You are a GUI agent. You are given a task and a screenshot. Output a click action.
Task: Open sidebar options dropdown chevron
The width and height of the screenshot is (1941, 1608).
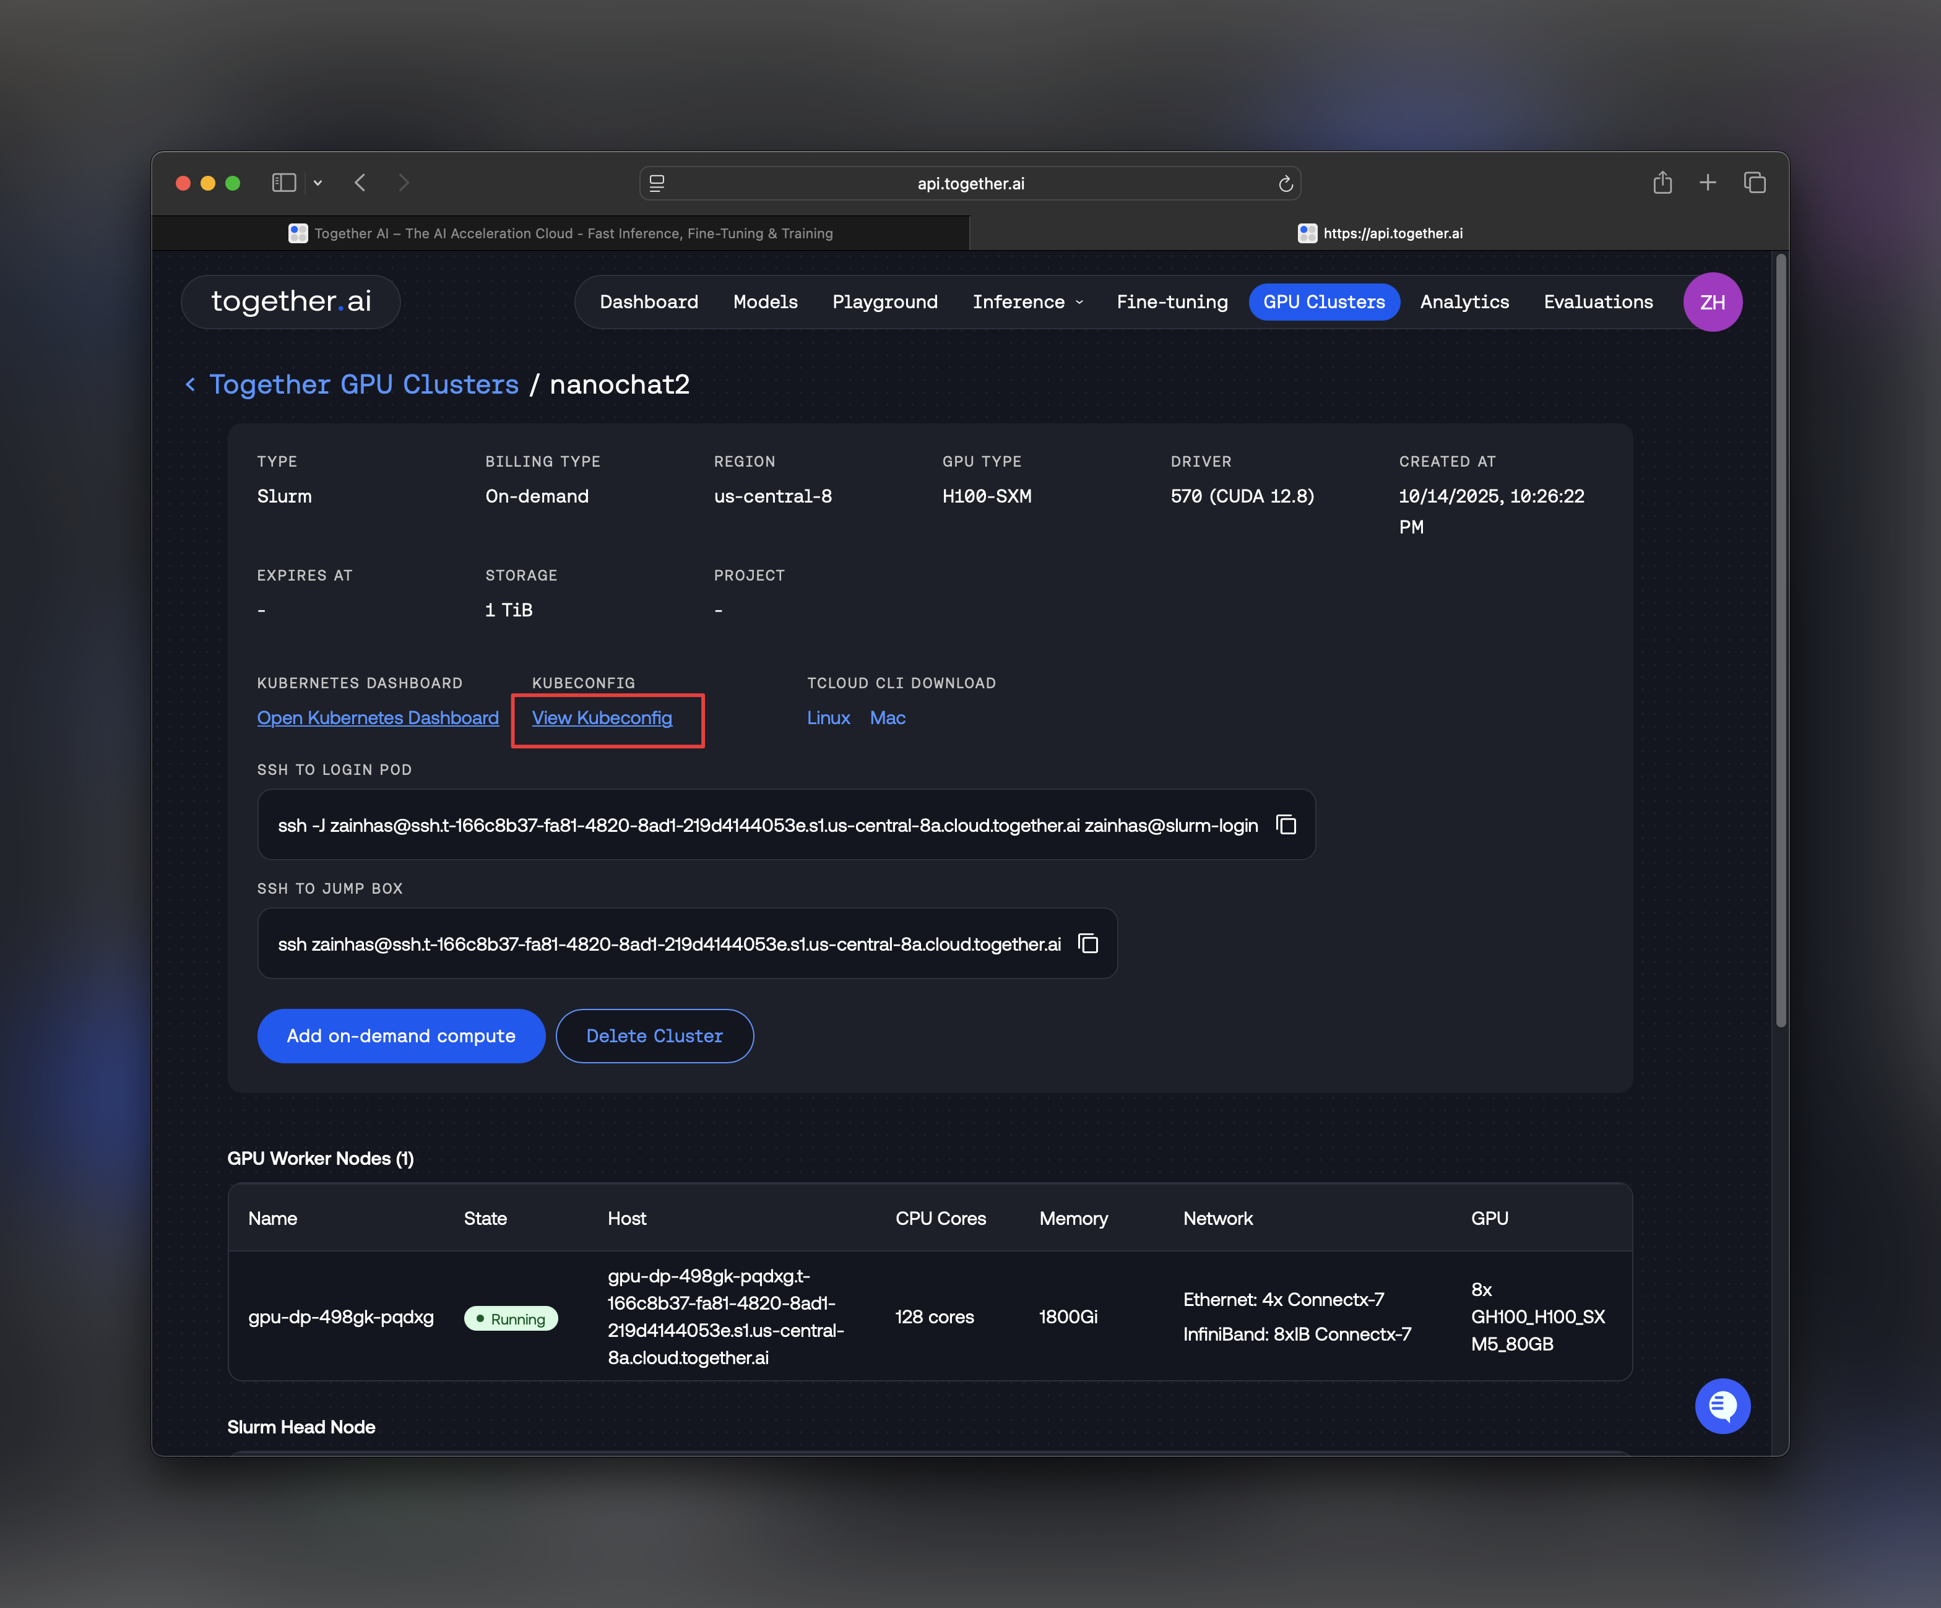(x=318, y=183)
